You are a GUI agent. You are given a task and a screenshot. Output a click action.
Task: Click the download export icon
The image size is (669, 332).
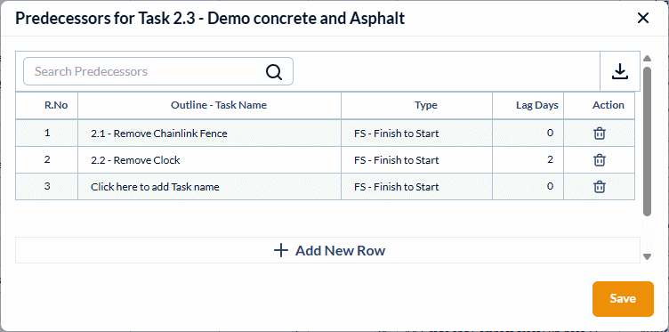(620, 71)
